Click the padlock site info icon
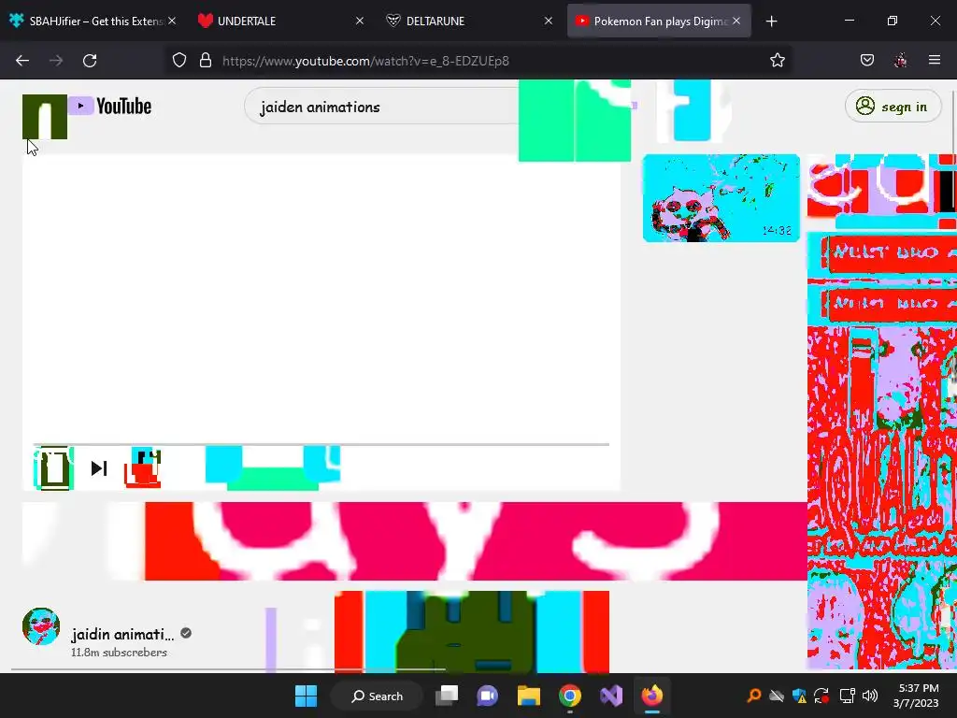The height and width of the screenshot is (718, 957). click(x=206, y=61)
